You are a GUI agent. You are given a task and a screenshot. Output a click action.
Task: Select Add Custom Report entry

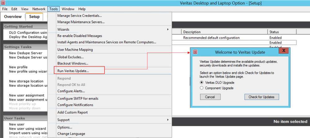(72, 112)
